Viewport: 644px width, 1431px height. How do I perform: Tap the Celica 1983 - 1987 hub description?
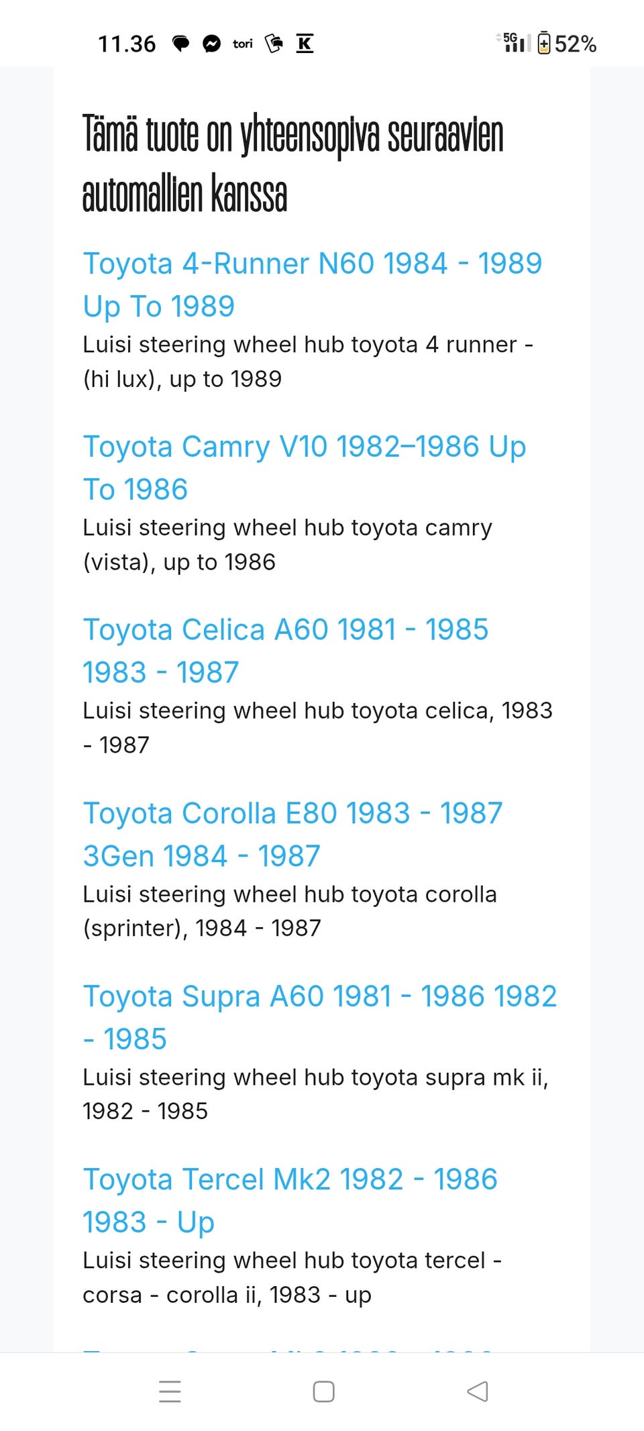(x=317, y=728)
